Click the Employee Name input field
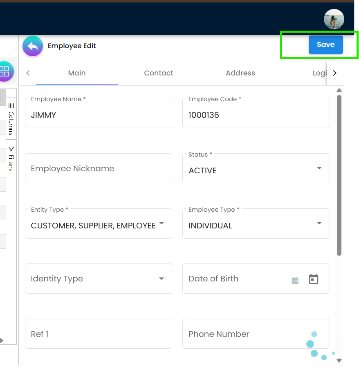Screen dimensions: 359x374 coord(98,115)
